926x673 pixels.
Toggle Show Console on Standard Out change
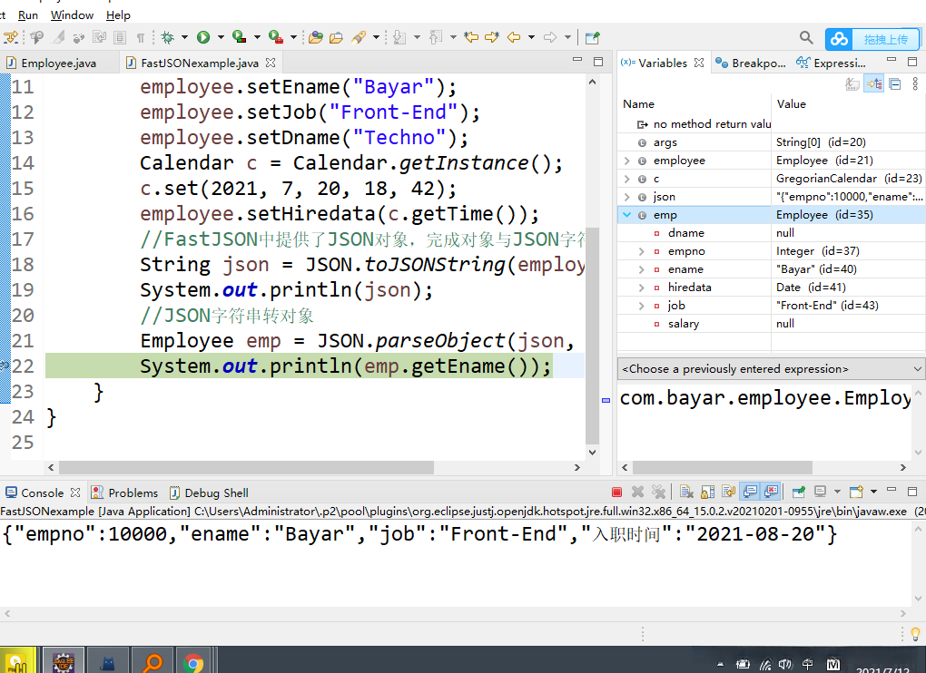(751, 493)
